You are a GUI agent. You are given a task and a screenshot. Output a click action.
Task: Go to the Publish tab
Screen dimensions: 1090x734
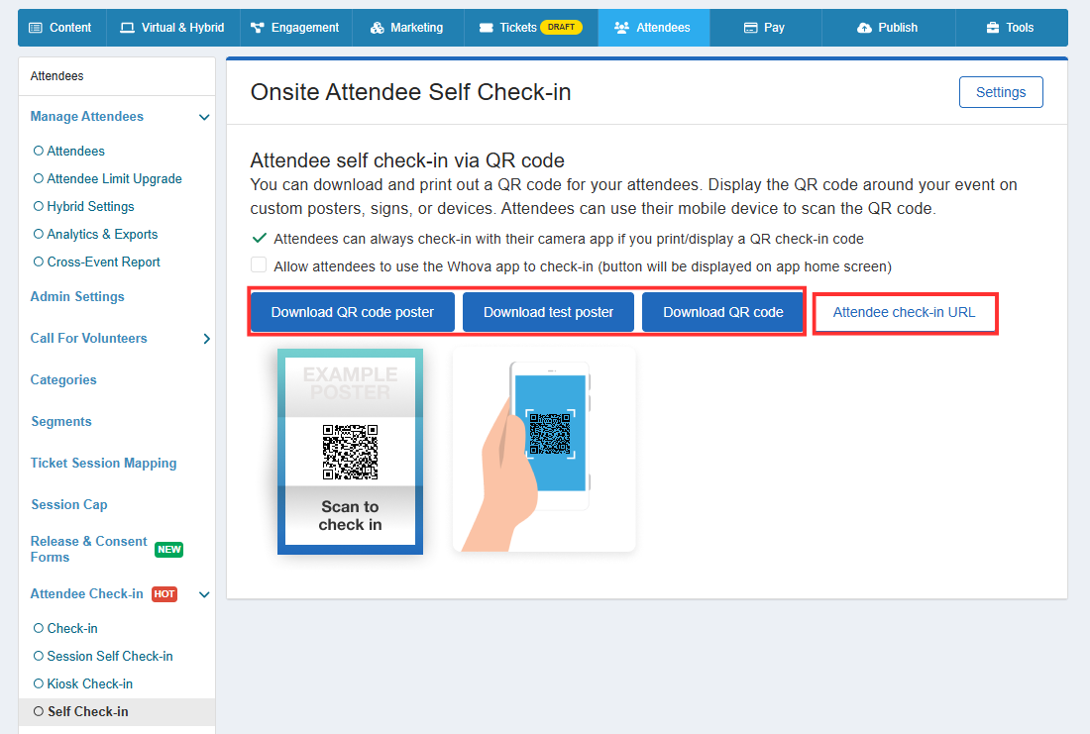pos(889,28)
